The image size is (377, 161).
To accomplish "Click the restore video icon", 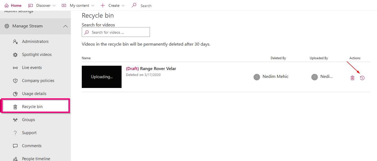I will pos(362,78).
